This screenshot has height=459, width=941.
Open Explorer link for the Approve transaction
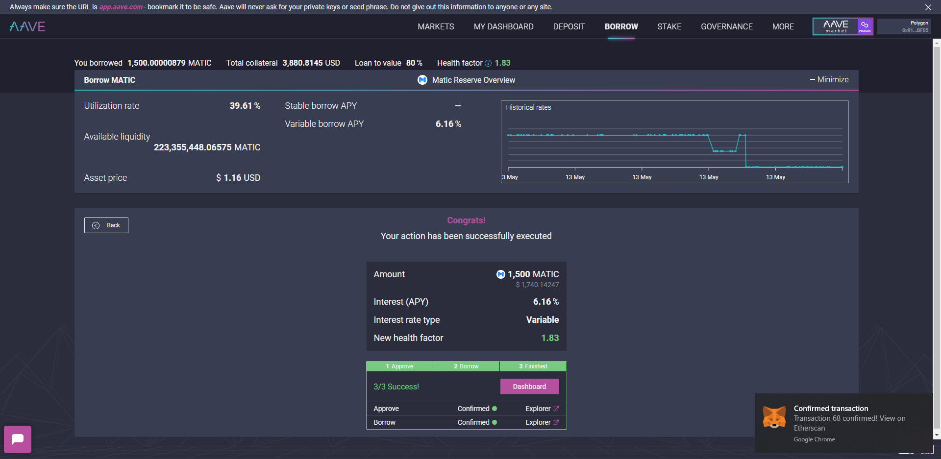point(542,409)
